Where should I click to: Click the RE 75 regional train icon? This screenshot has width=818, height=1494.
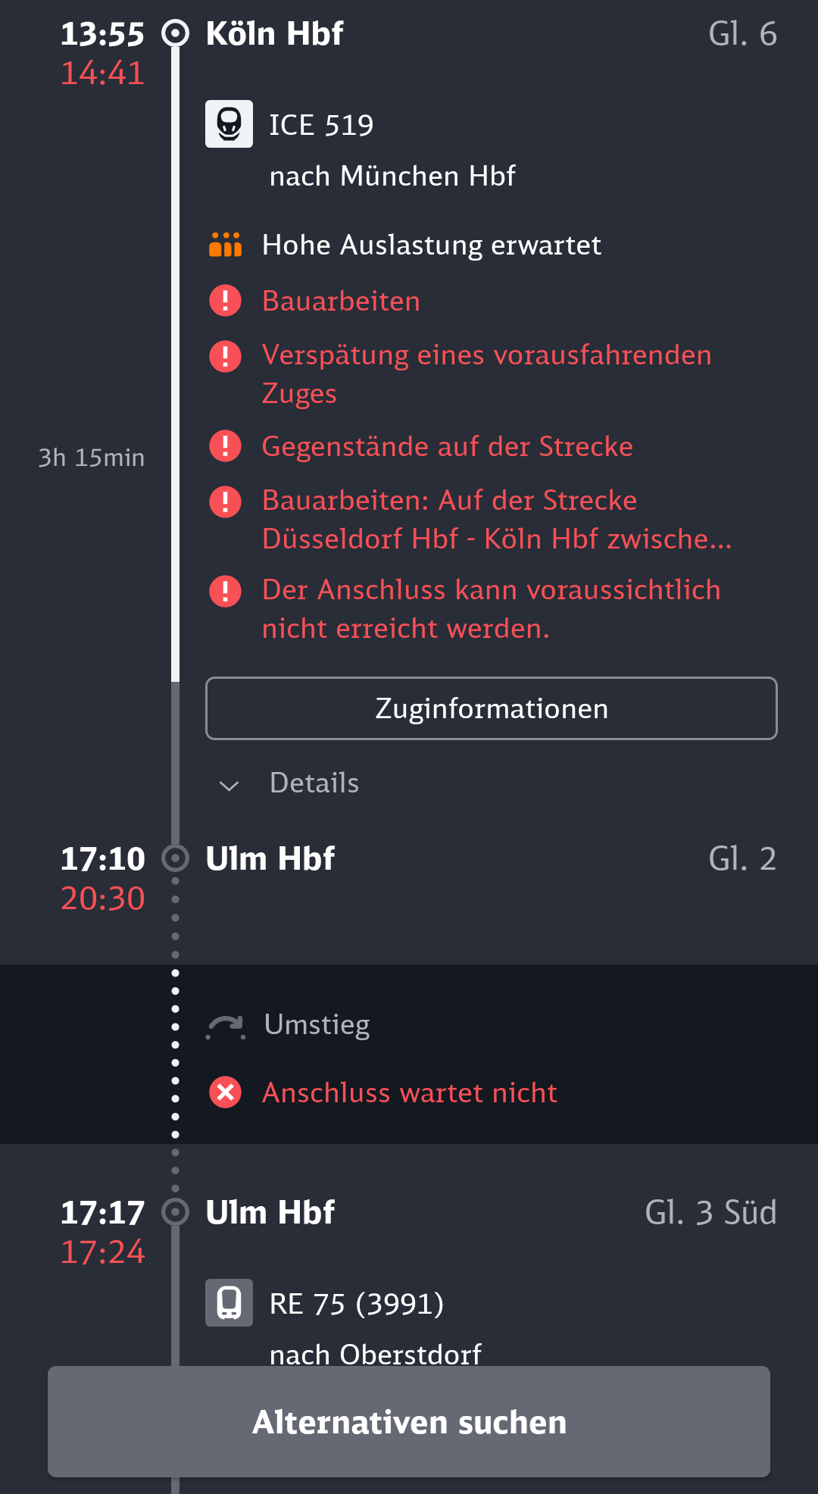pos(229,1303)
